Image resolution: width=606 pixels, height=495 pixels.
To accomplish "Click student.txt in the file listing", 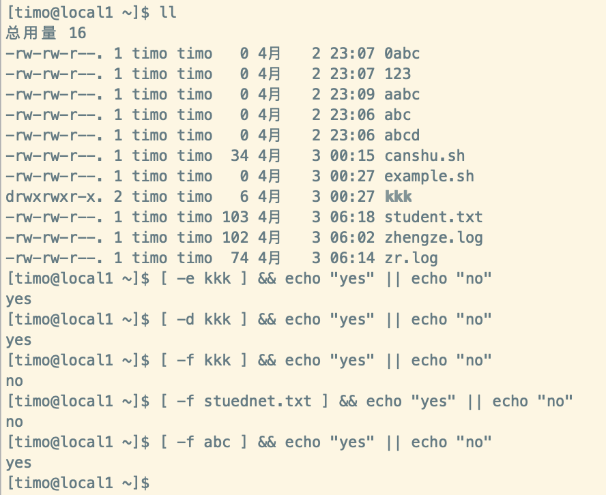I will point(433,217).
